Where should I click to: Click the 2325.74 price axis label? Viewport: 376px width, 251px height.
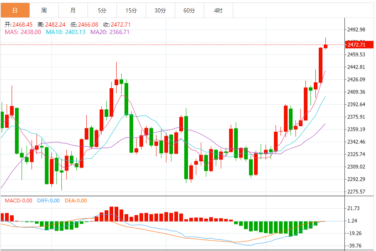[x=356, y=155]
